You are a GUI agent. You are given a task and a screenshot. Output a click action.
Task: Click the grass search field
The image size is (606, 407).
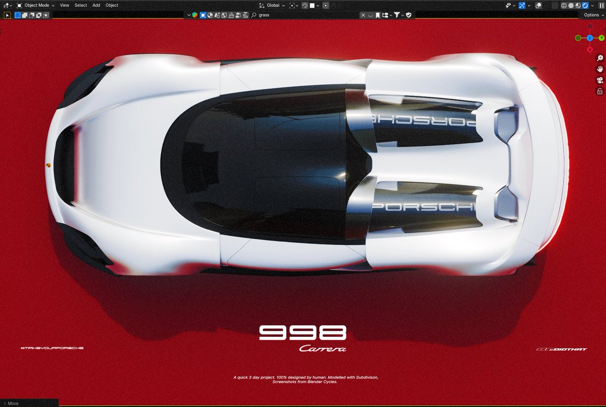click(305, 15)
